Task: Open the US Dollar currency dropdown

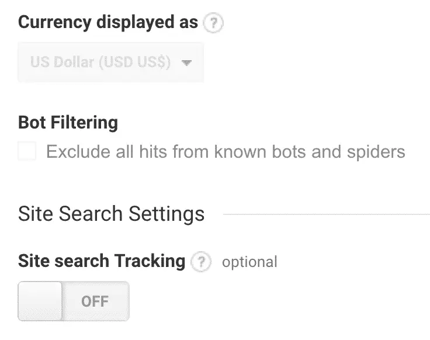Action: (x=111, y=63)
